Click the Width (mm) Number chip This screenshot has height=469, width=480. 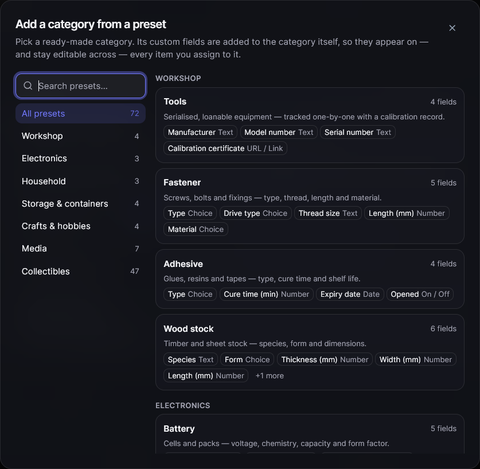coord(416,359)
